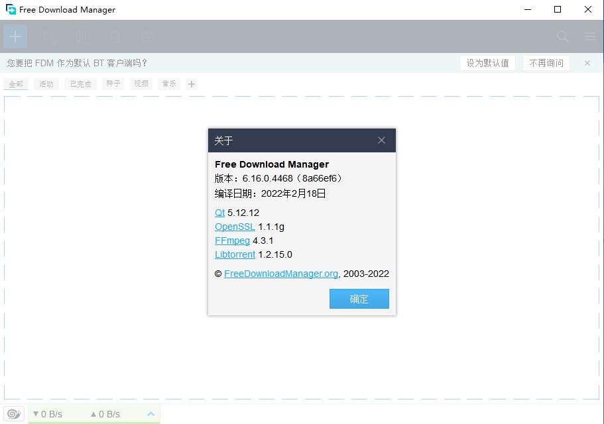Click 设为默认值 to set FDM as default

pyautogui.click(x=487, y=62)
